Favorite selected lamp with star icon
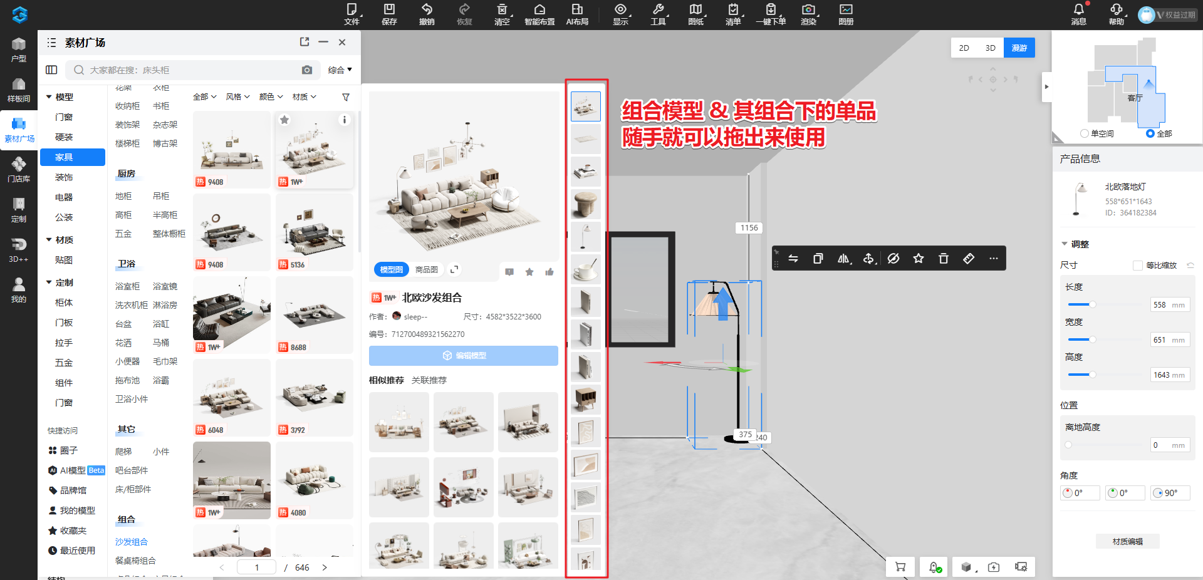Viewport: 1203px width, 580px height. 919,258
